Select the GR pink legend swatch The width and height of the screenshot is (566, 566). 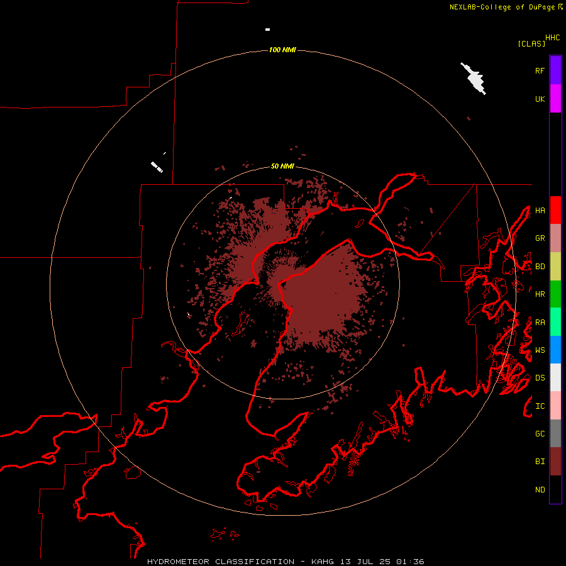pyautogui.click(x=555, y=238)
